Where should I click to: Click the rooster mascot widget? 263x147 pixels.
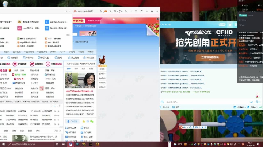point(102,60)
